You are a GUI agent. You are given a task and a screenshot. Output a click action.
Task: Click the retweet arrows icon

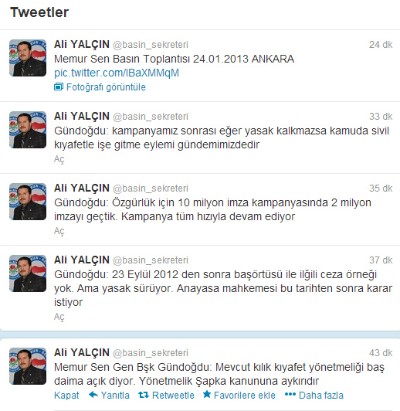coord(144,395)
